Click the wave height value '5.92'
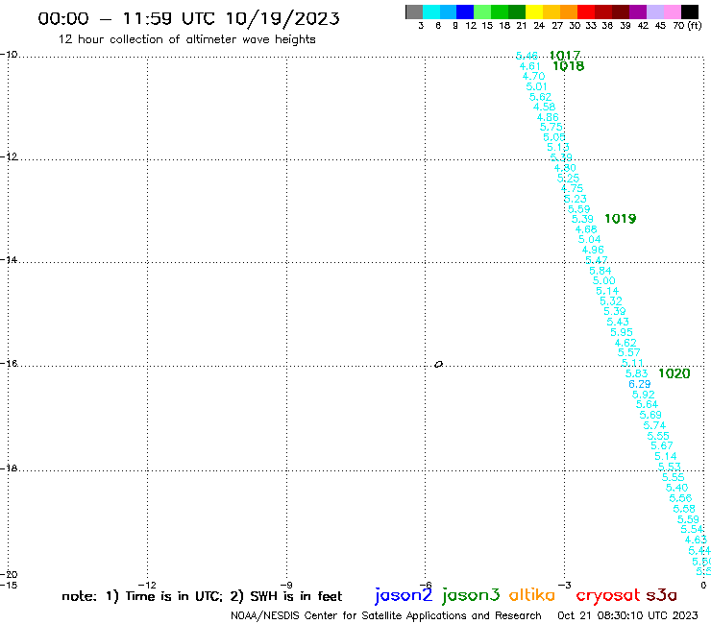This screenshot has width=711, height=624. [x=644, y=395]
